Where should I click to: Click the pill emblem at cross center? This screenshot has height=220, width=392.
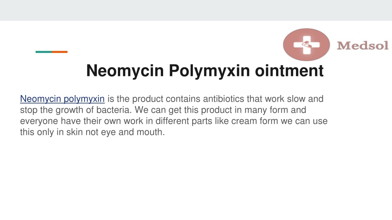point(307,45)
